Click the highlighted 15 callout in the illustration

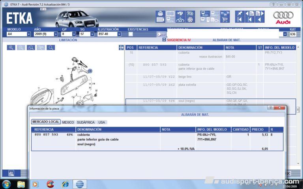pos(90,71)
